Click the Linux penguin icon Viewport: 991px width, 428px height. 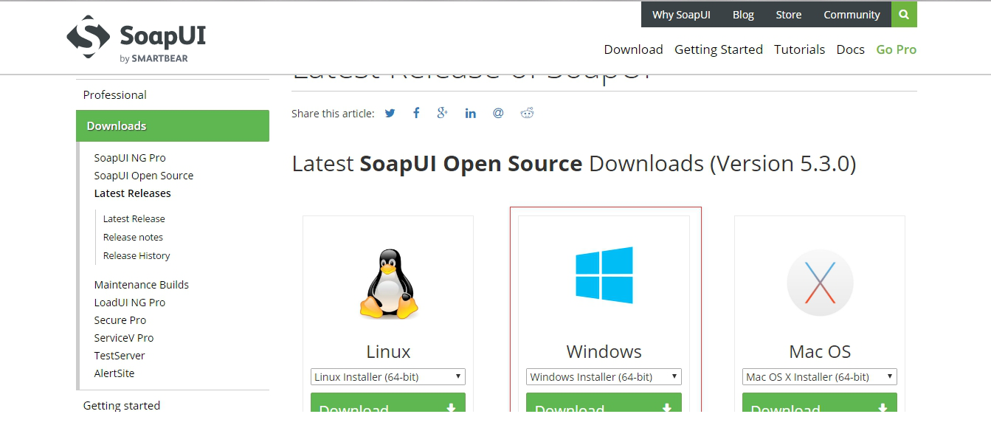(388, 283)
